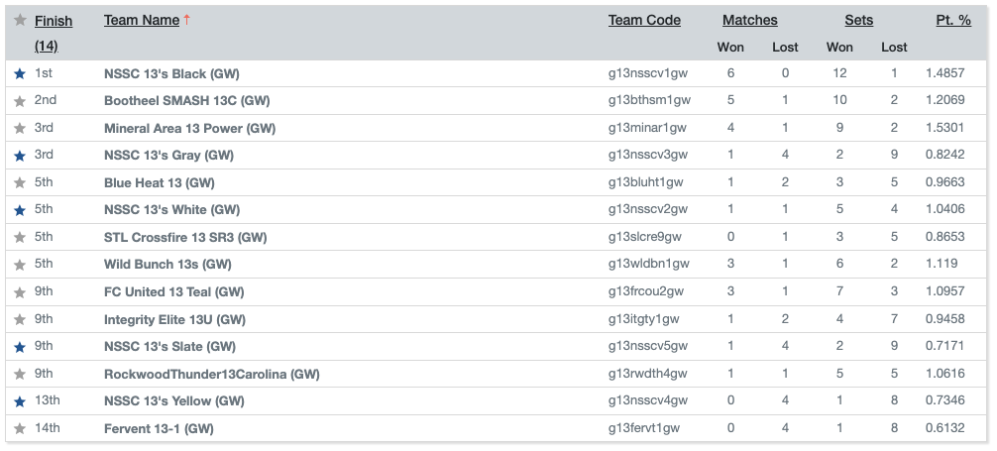
Task: Click the star beside NSSC 13's Gray
Action: point(20,156)
